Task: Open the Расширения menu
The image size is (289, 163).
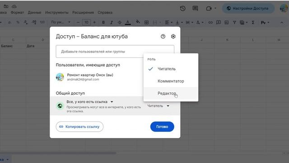Action: (83, 12)
